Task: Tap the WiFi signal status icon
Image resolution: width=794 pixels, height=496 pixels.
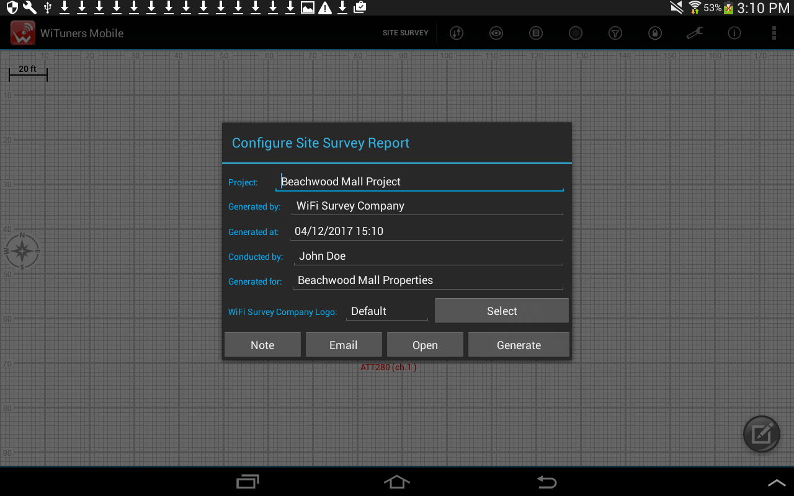Action: pos(695,7)
